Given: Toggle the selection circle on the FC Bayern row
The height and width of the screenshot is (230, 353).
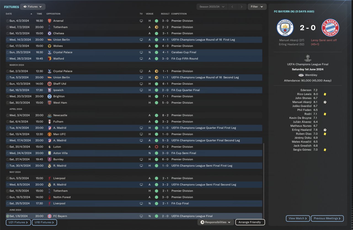Looking at the screenshot, I should point(7,216).
